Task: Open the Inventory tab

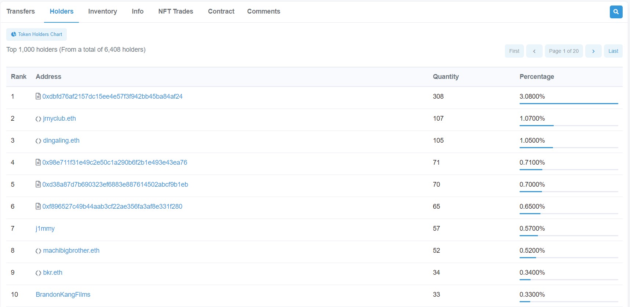Action: click(102, 11)
